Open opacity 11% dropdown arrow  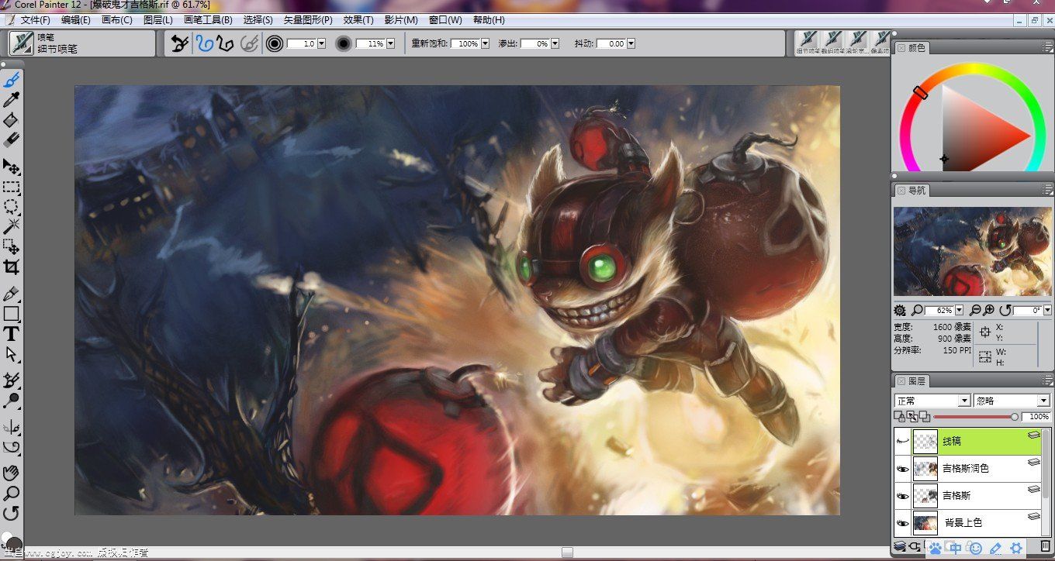click(x=390, y=44)
